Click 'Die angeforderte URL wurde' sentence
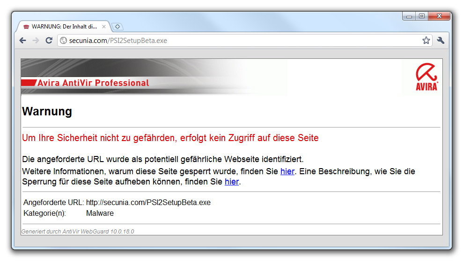 click(163, 159)
